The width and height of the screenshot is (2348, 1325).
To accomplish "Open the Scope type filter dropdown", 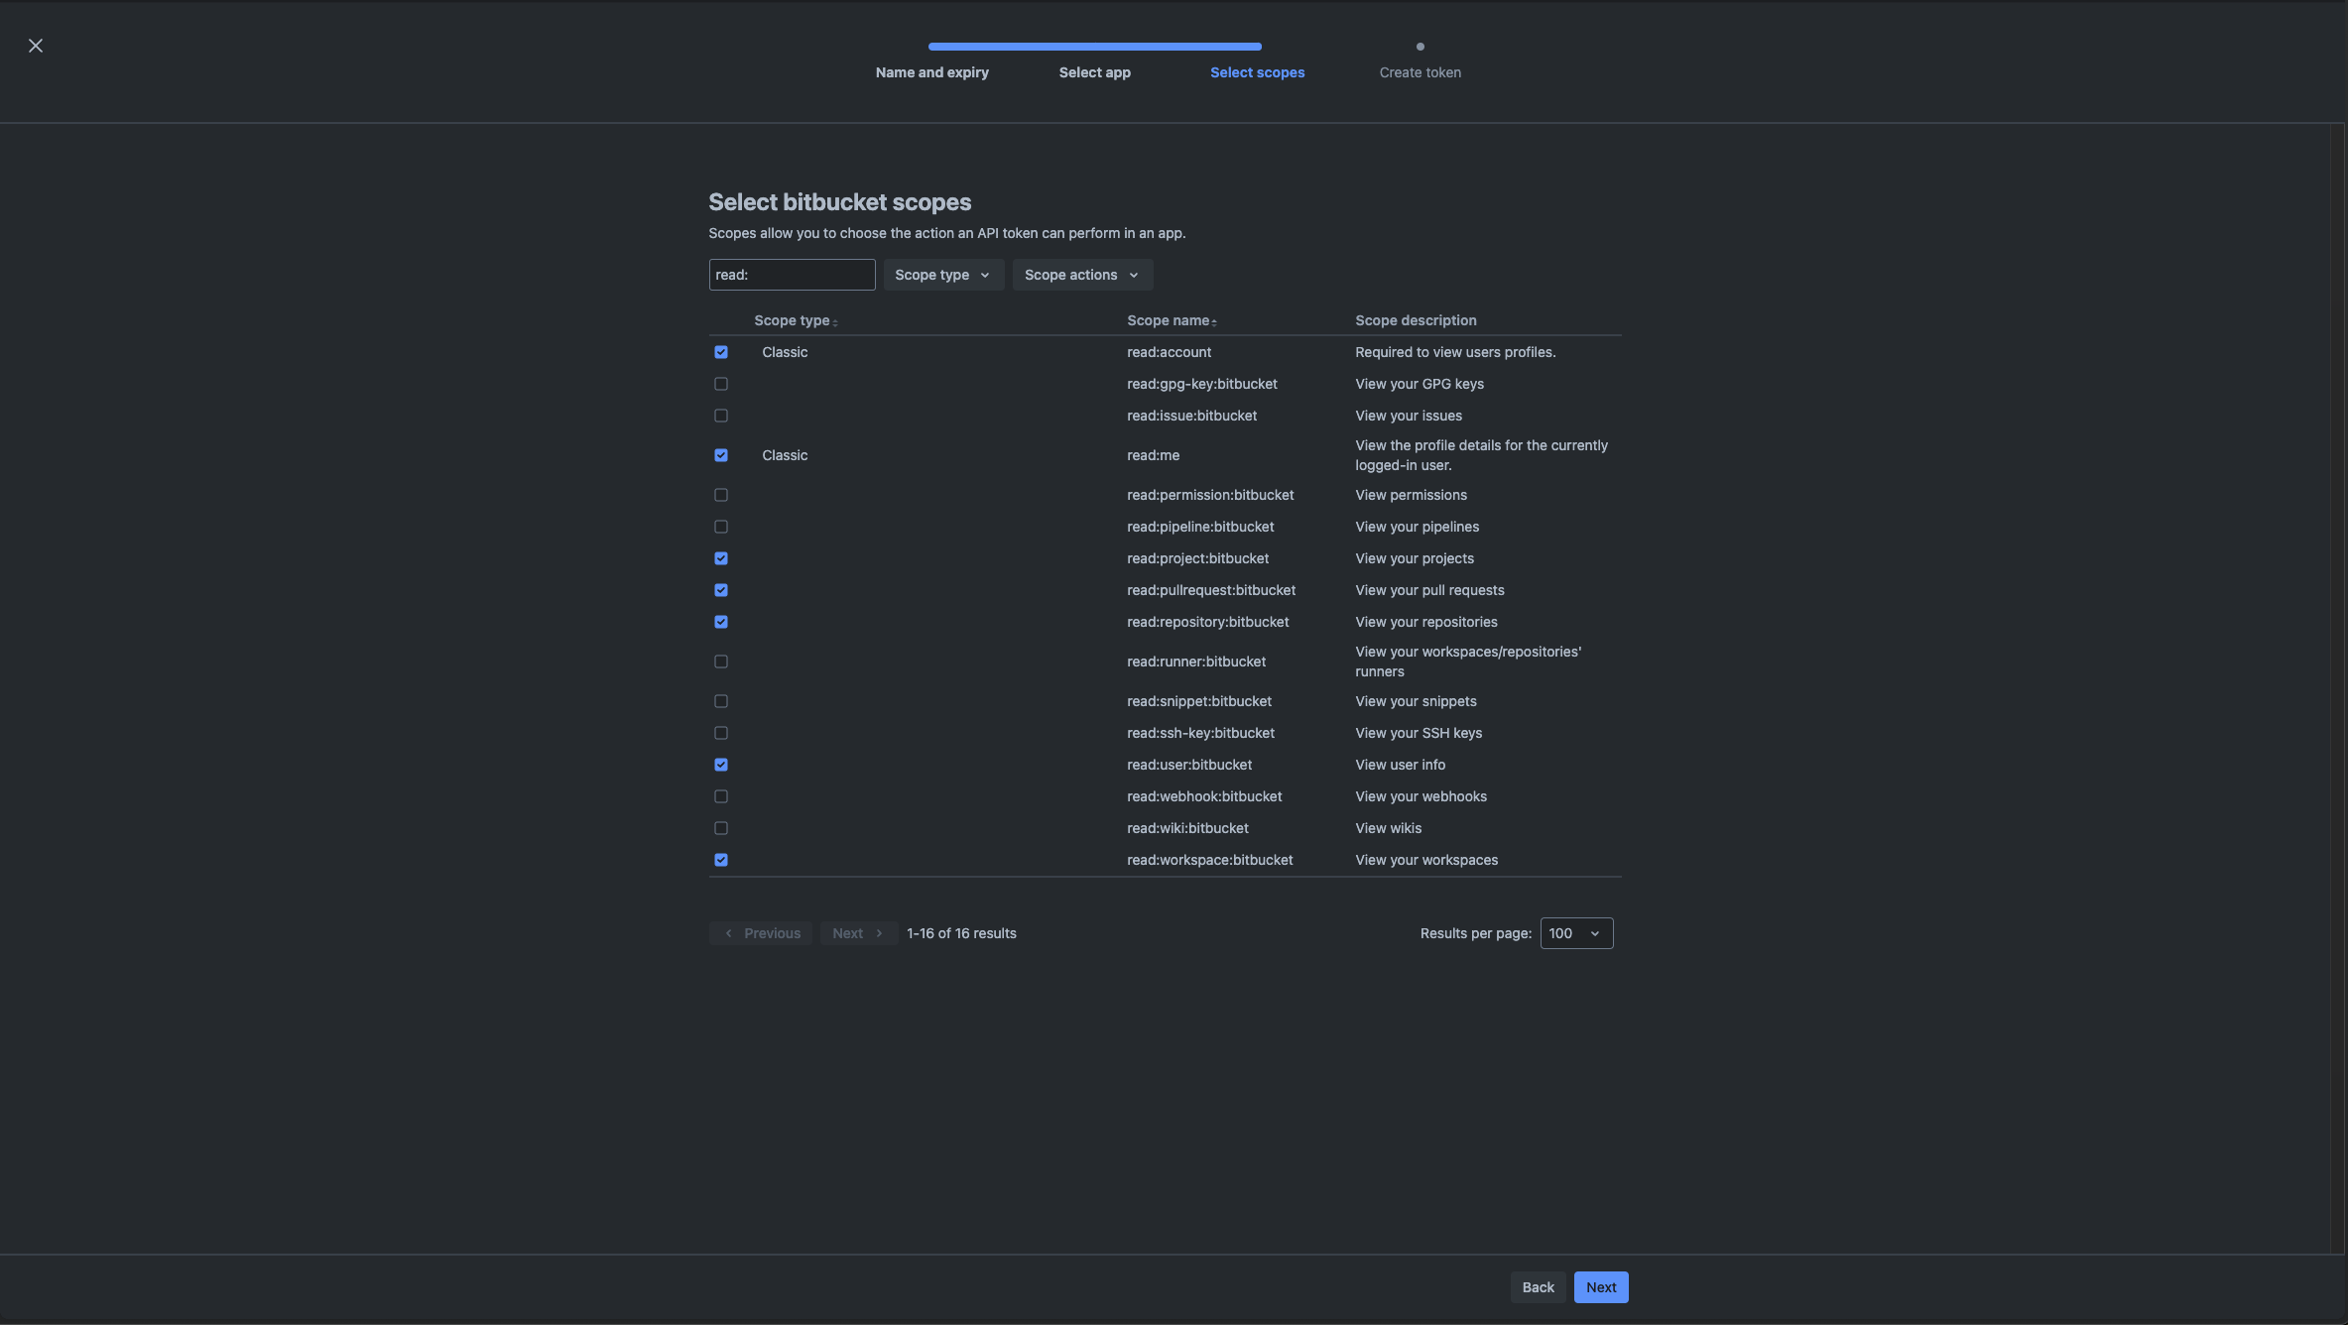I will pos(942,275).
